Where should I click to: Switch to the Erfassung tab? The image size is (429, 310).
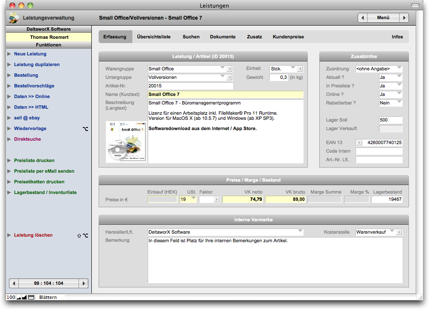pyautogui.click(x=115, y=37)
